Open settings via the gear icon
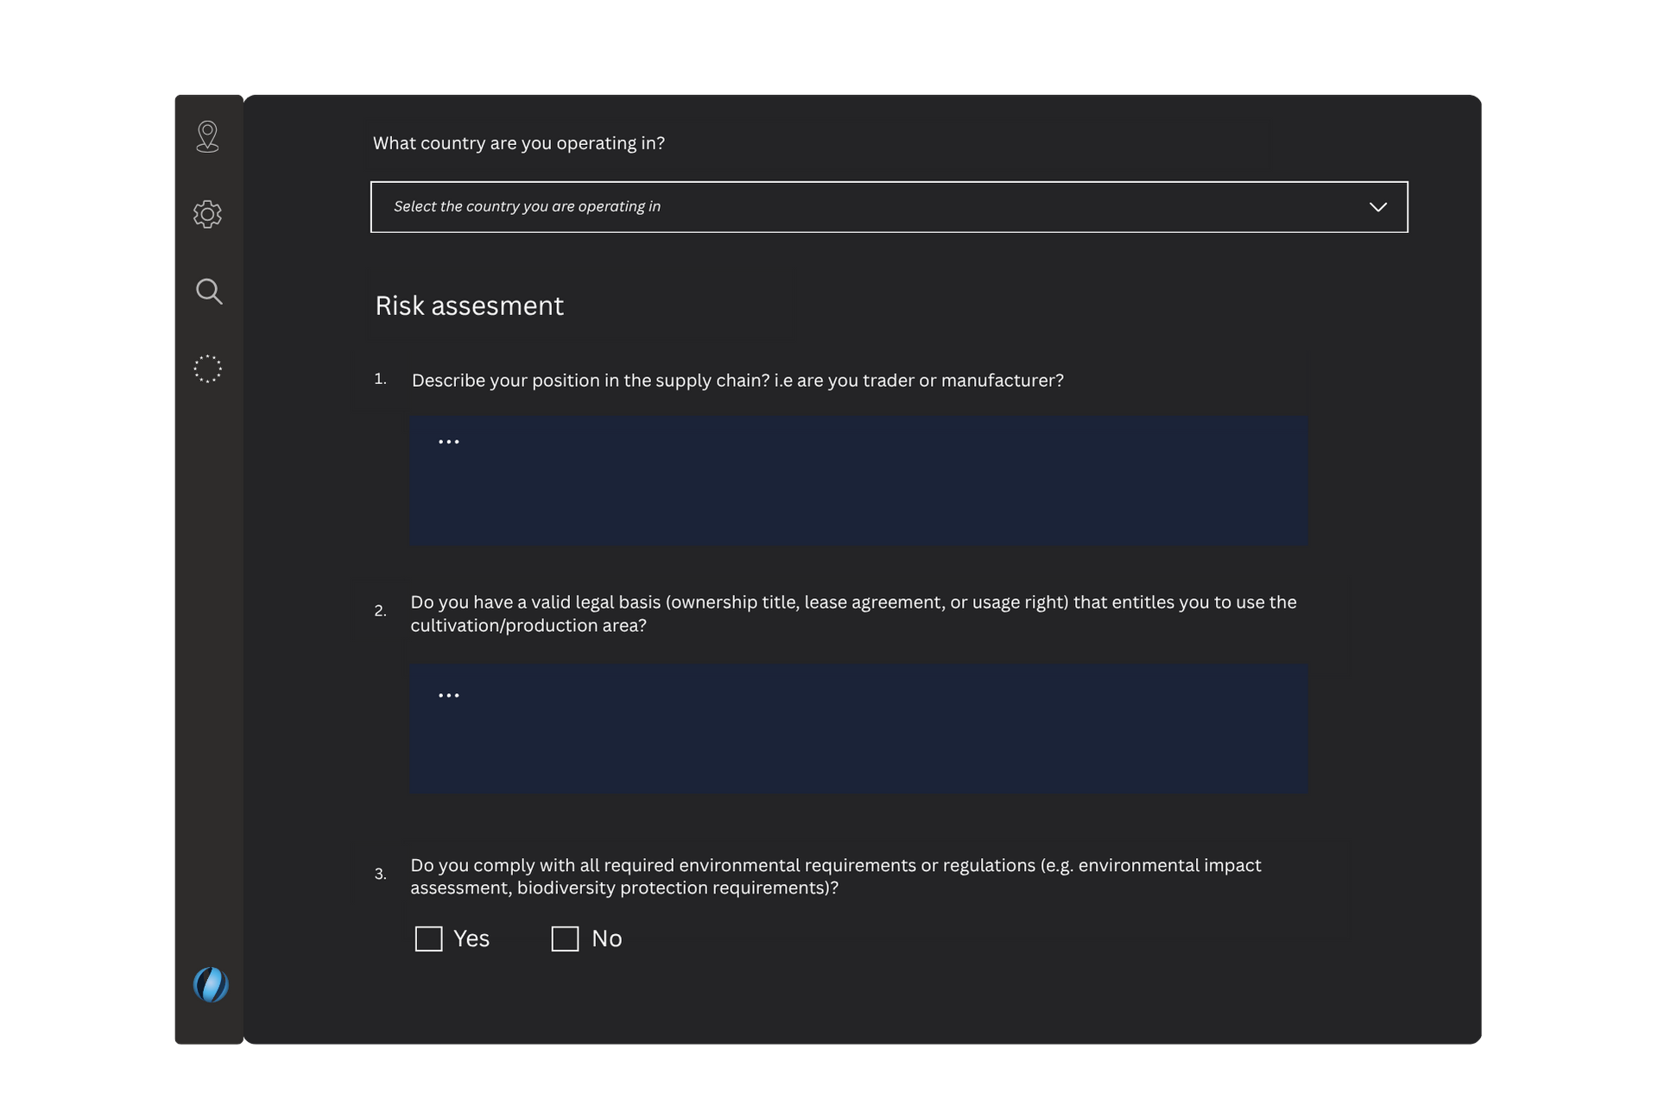 (x=207, y=214)
